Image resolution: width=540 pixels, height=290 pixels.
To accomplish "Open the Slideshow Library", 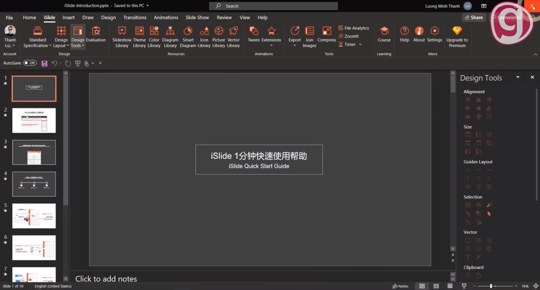I will (122, 37).
